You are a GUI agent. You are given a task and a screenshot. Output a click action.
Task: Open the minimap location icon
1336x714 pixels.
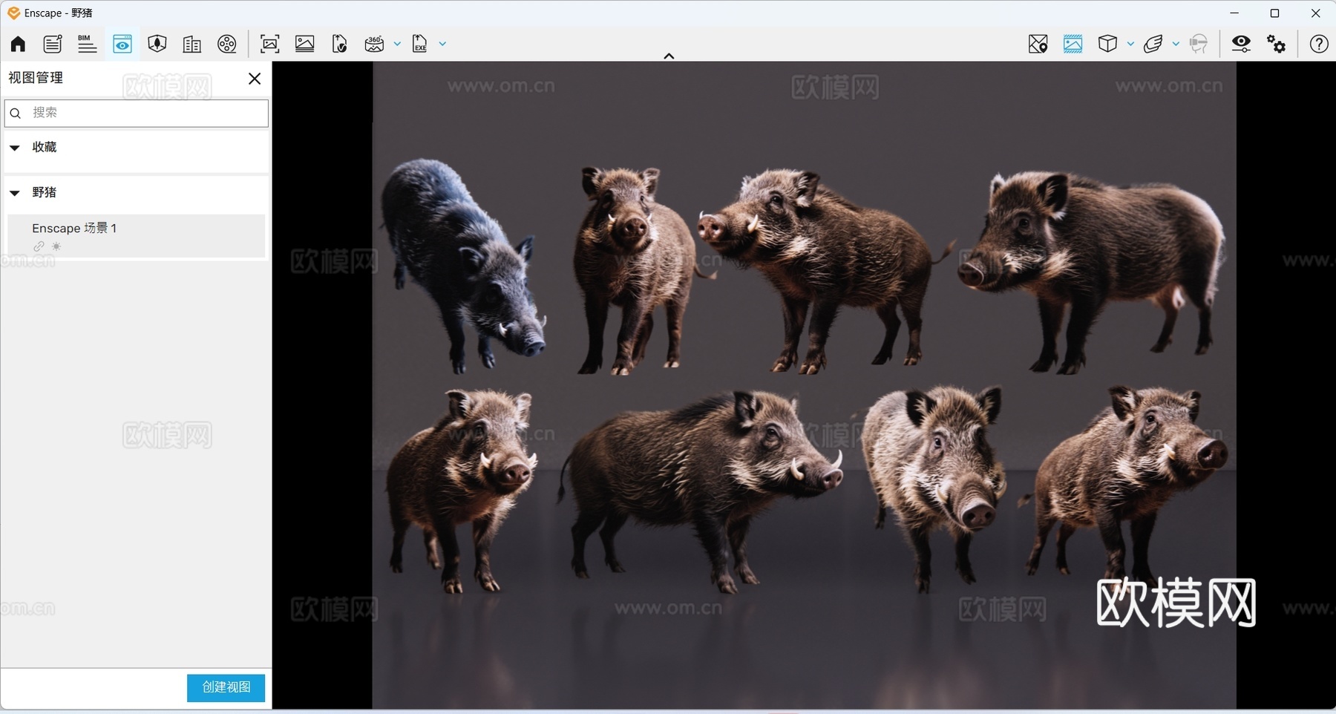pyautogui.click(x=1038, y=44)
